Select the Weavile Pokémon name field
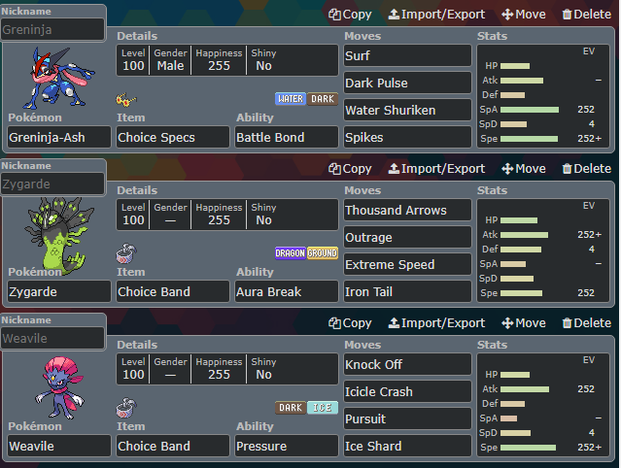 point(59,446)
